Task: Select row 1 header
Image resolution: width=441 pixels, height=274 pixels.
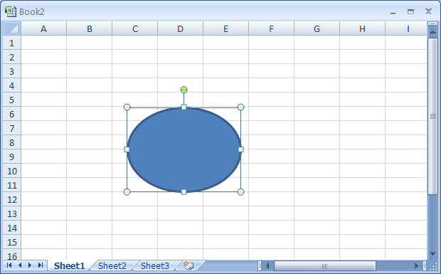Action: [12, 43]
